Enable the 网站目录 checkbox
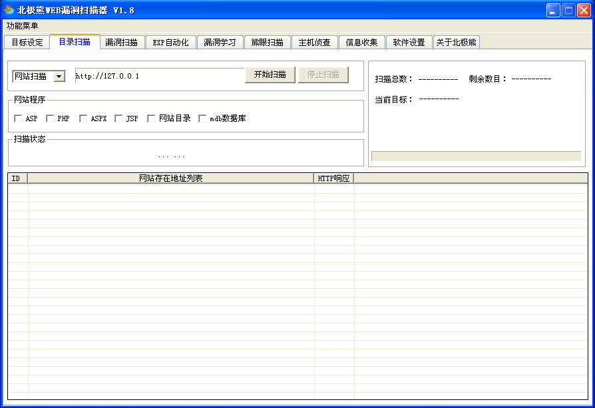 click(x=151, y=118)
